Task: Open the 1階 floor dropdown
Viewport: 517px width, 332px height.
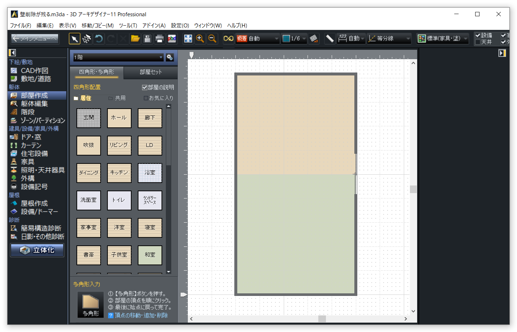Action: coord(161,57)
